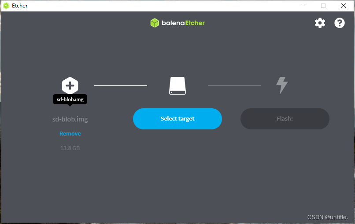Minimize the Etcher window
The width and height of the screenshot is (355, 224).
pyautogui.click(x=303, y=6)
